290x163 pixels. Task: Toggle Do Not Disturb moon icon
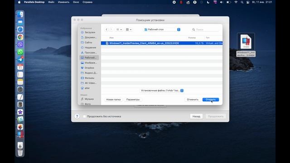coord(208,2)
